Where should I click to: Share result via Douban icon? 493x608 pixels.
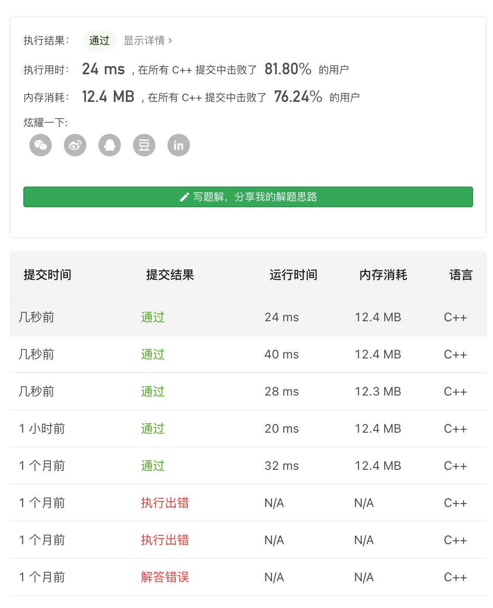coord(144,145)
